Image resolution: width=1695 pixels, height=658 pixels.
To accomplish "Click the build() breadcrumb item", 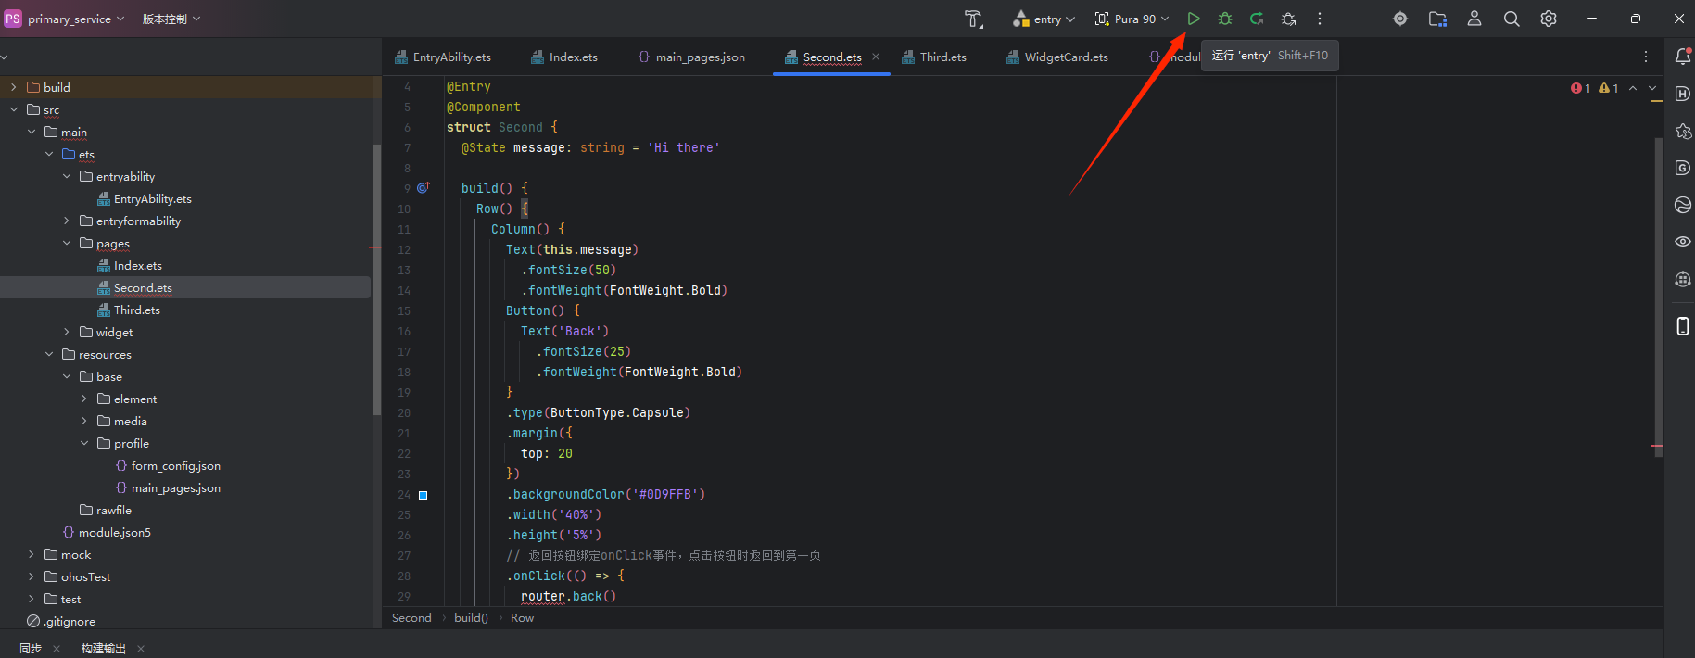I will [x=471, y=618].
